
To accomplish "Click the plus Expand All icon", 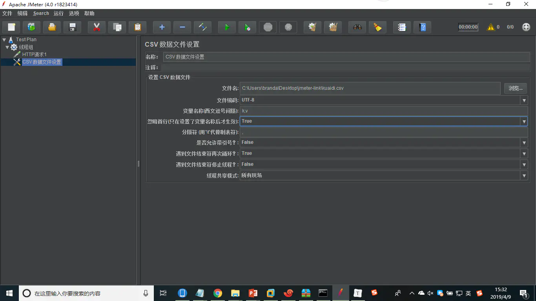I will 162,27.
